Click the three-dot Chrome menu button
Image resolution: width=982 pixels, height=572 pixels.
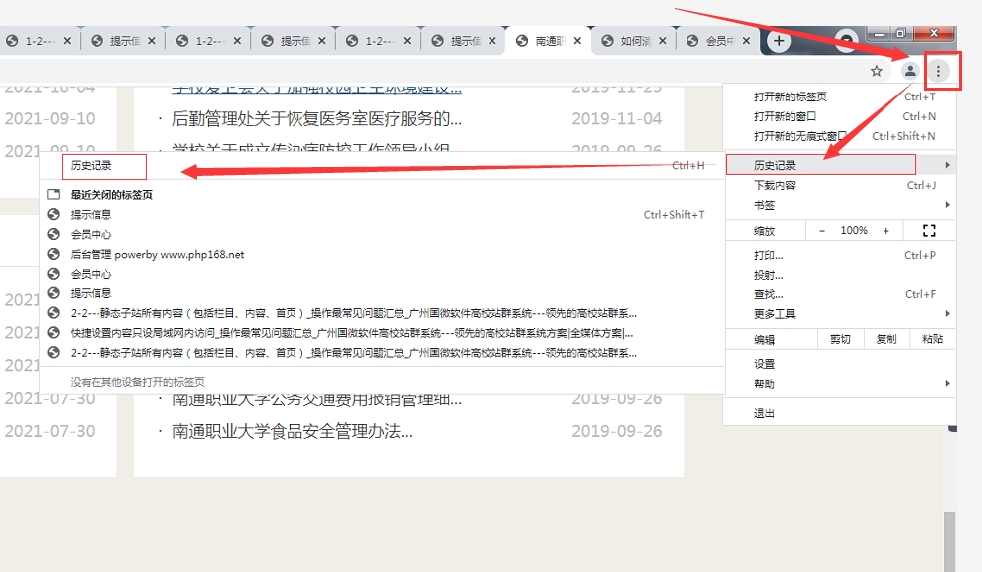click(938, 71)
